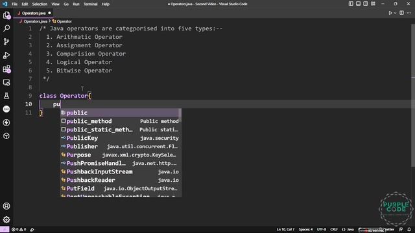Open the Edit menu
415x233 pixels.
coord(25,4)
